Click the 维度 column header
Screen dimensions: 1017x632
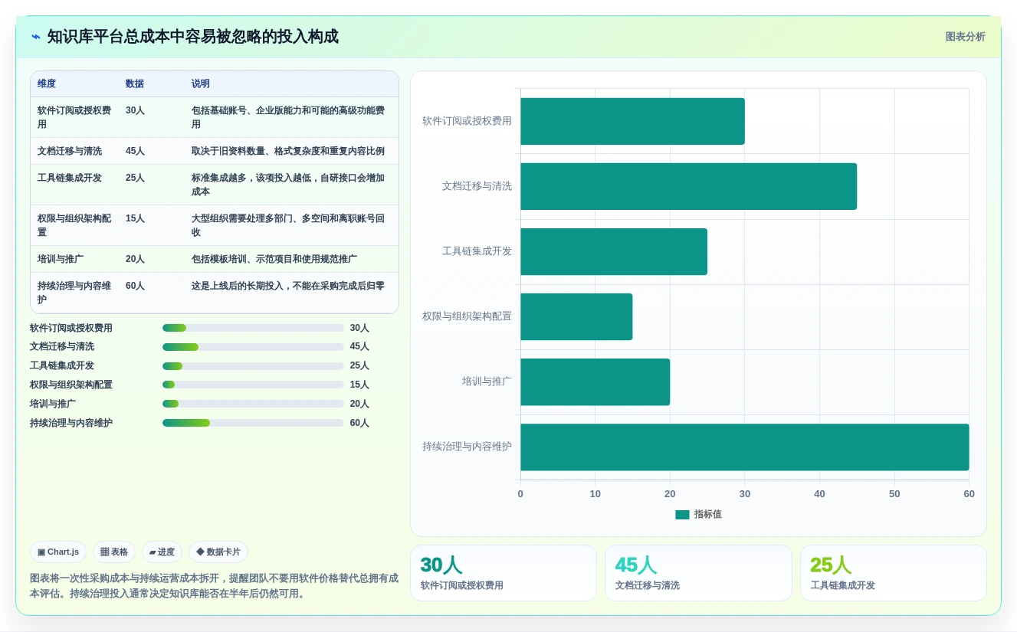(47, 84)
